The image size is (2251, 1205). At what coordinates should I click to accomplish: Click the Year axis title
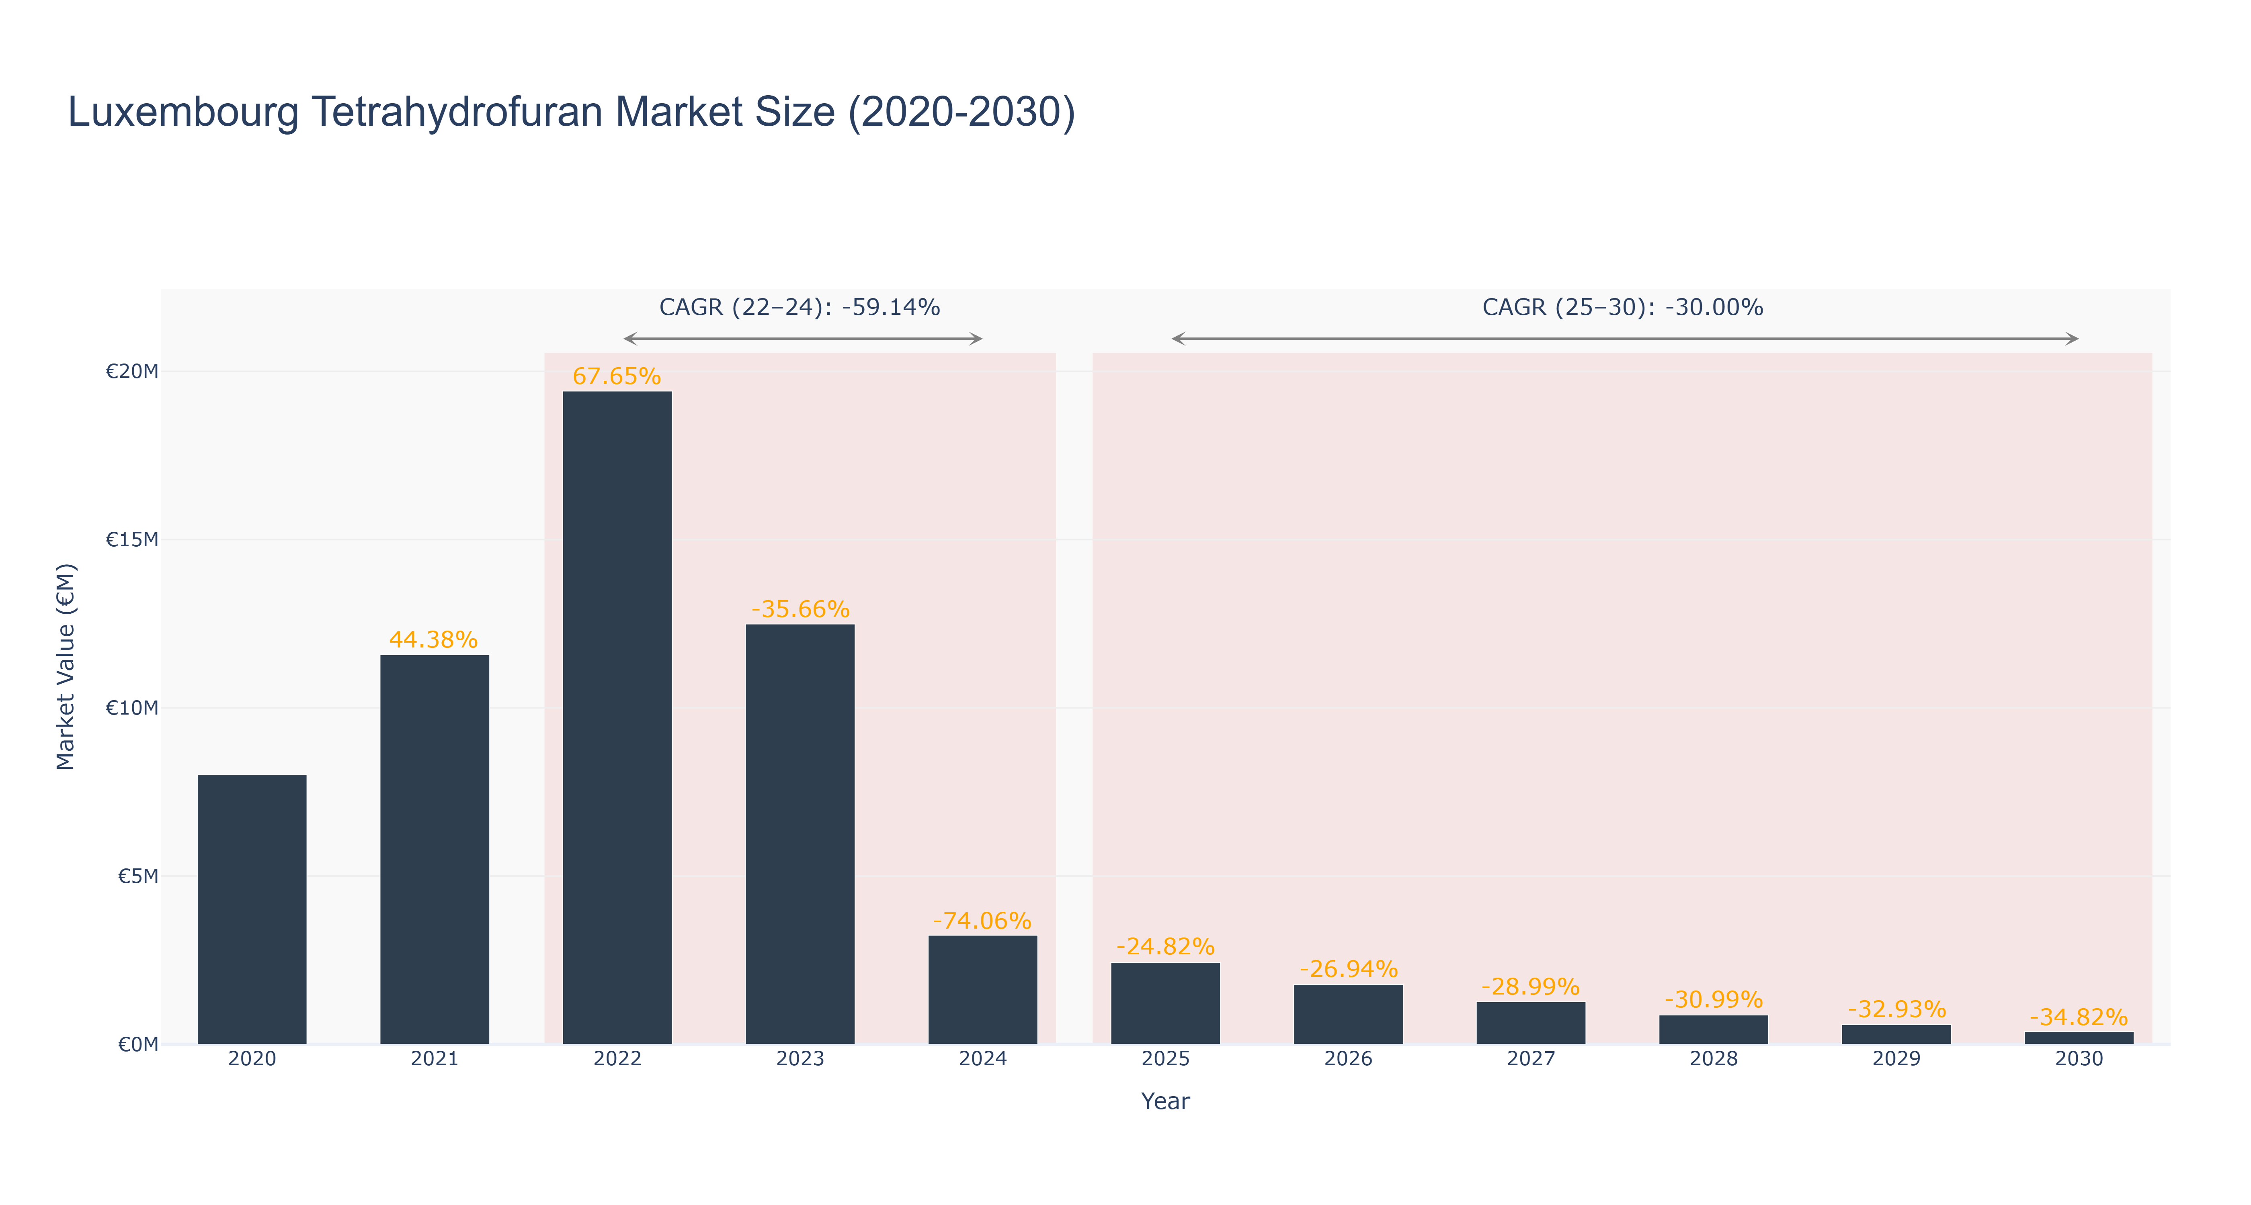[1165, 1101]
